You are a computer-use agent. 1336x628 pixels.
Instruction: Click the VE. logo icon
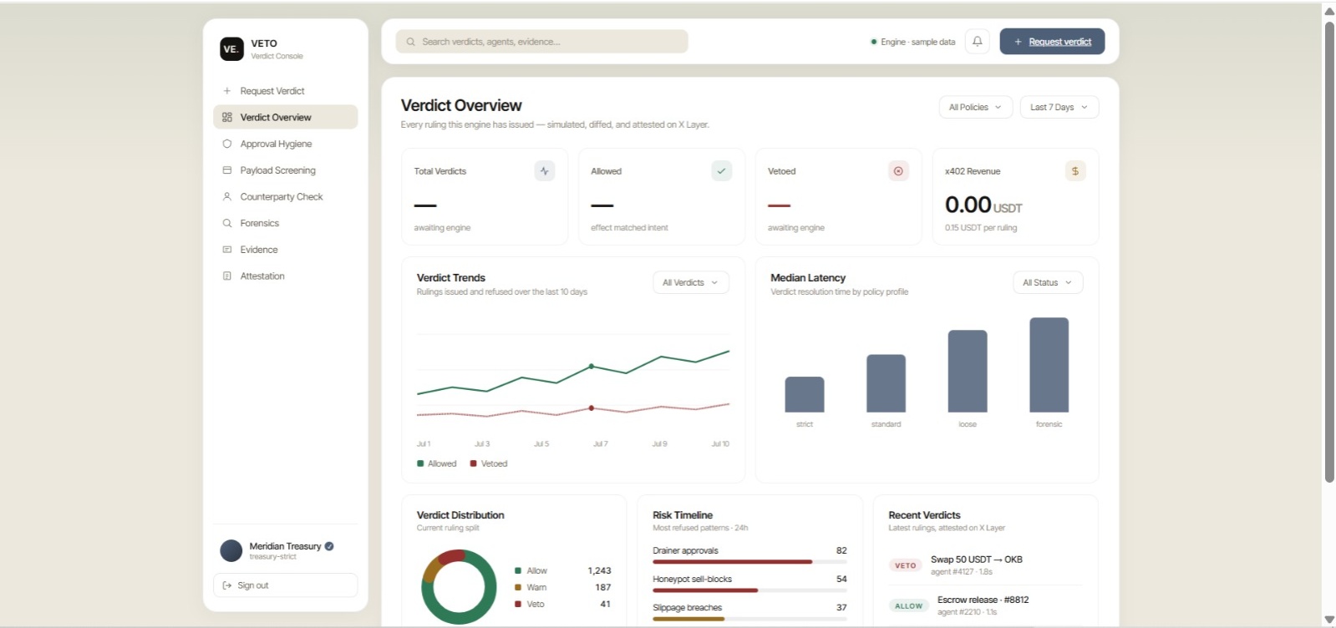[x=231, y=49]
